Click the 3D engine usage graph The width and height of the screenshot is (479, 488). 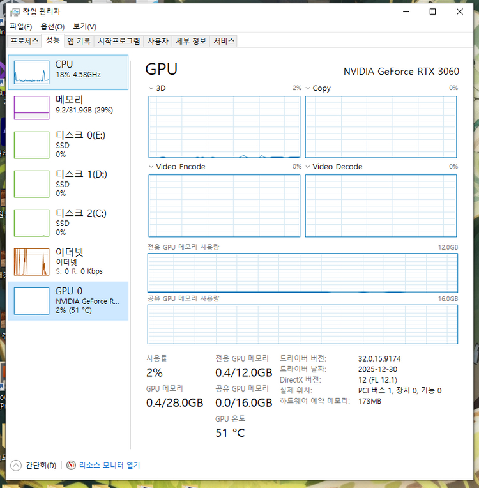224,127
